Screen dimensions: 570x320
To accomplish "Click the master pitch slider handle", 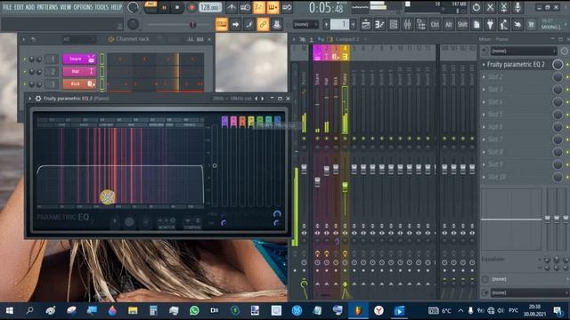I will tap(192, 25).
